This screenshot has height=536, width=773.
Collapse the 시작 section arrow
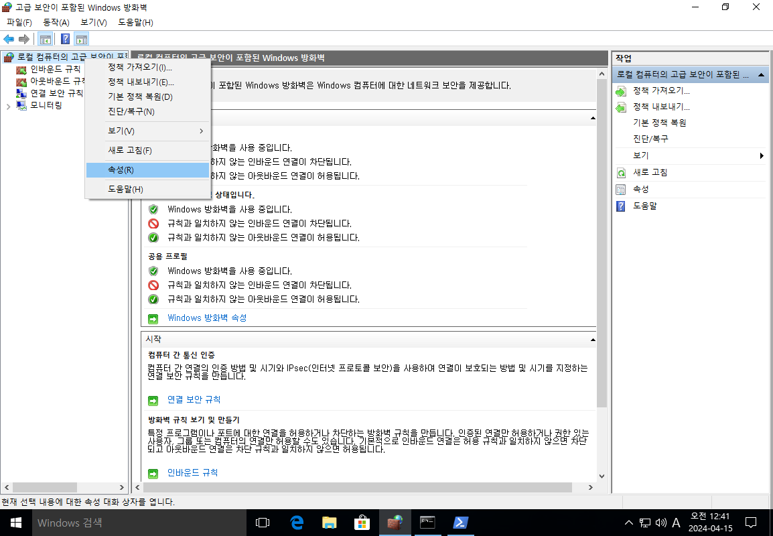593,340
